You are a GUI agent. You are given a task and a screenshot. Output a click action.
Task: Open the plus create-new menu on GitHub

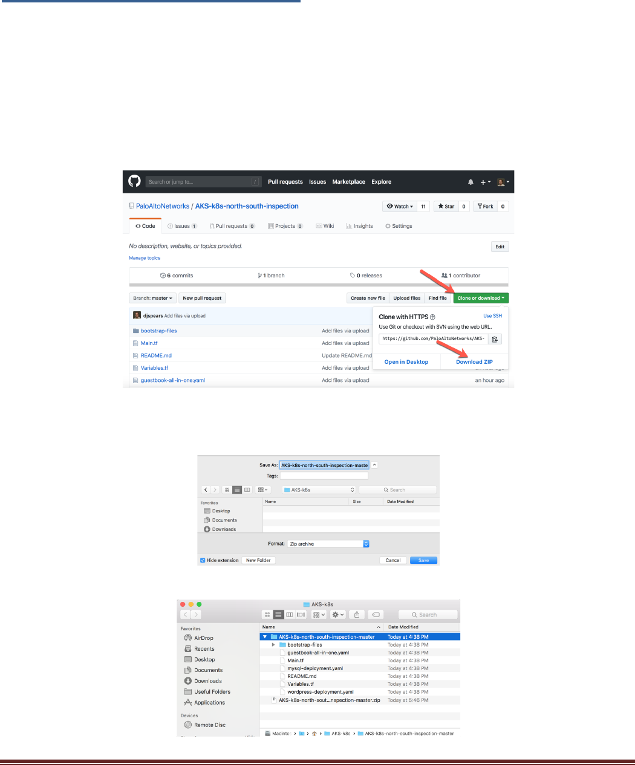coord(486,182)
